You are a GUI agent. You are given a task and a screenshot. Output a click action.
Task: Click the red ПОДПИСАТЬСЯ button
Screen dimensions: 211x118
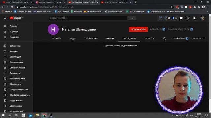(138, 29)
